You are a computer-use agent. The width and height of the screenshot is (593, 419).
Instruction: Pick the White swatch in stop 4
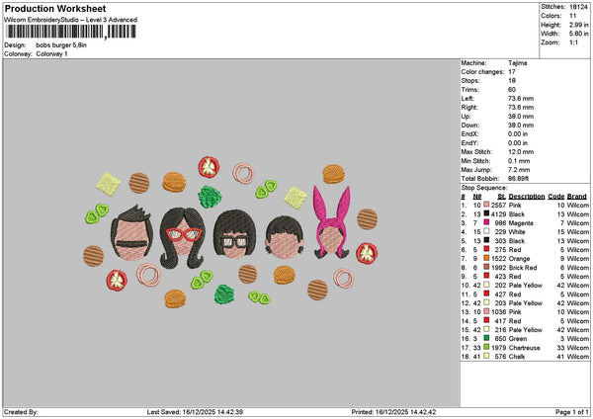[x=486, y=231]
